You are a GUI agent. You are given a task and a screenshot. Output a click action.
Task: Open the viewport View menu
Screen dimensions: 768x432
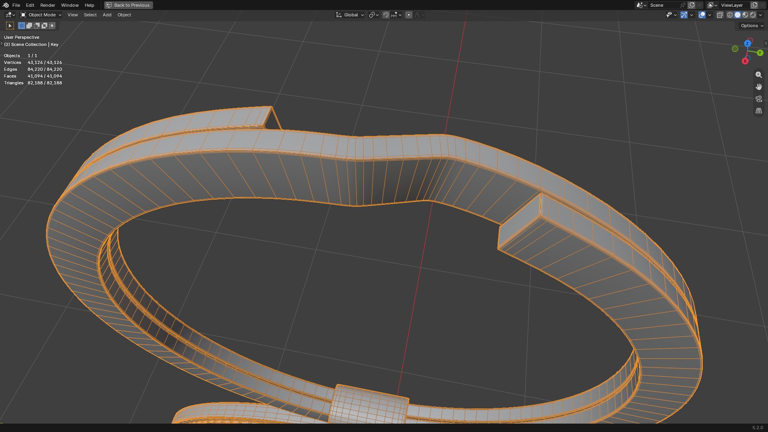tap(72, 15)
